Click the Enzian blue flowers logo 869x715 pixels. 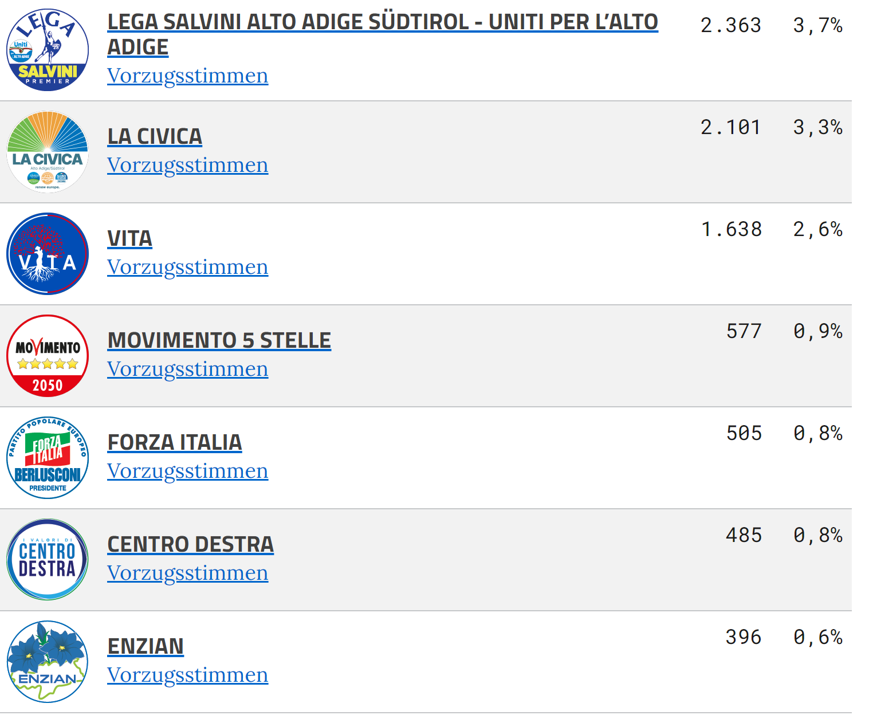[x=48, y=662]
